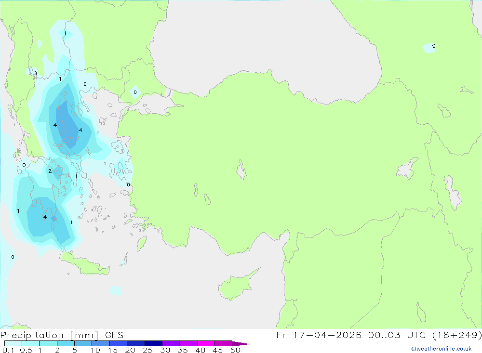Click legend scale label '45'
The height and width of the screenshot is (353, 482).
[218, 350]
